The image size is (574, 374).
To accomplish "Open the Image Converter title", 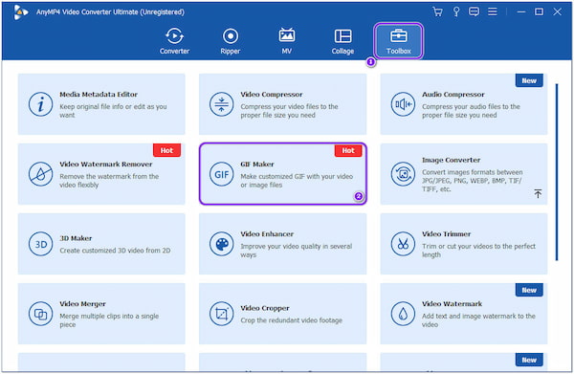I will pyautogui.click(x=451, y=160).
